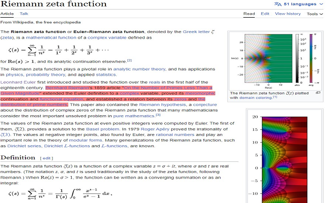326x203 pixels.
Task: Open the 51 languages dropdown
Action: tap(300, 4)
